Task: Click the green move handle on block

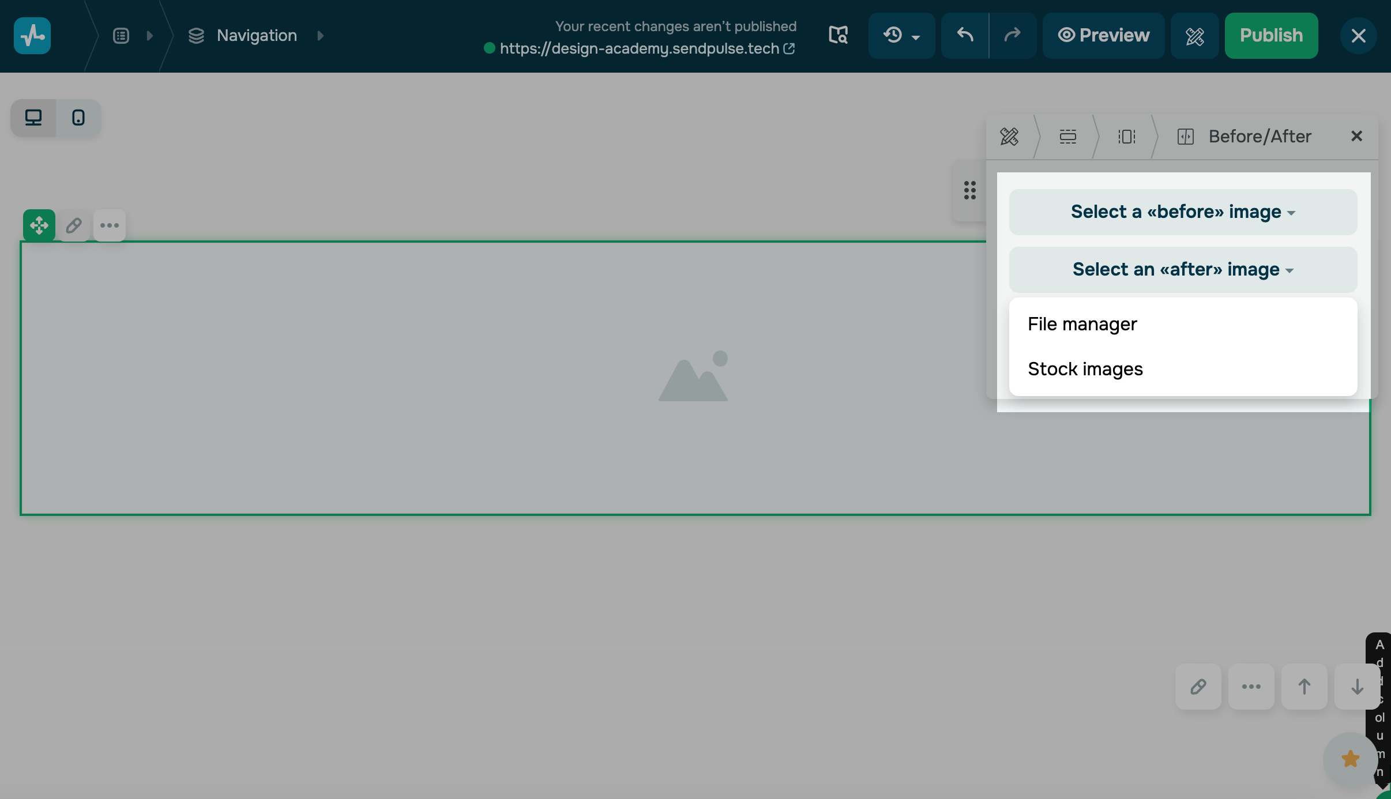Action: 39,225
